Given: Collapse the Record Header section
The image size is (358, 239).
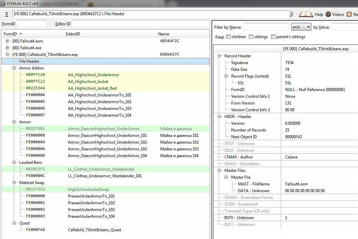Looking at the screenshot, I should (220, 56).
